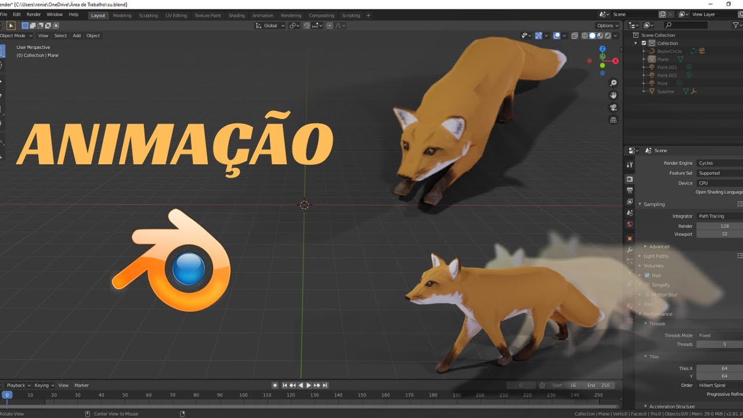The width and height of the screenshot is (743, 418).
Task: Open the Tool properties tab icon
Action: [x=630, y=165]
